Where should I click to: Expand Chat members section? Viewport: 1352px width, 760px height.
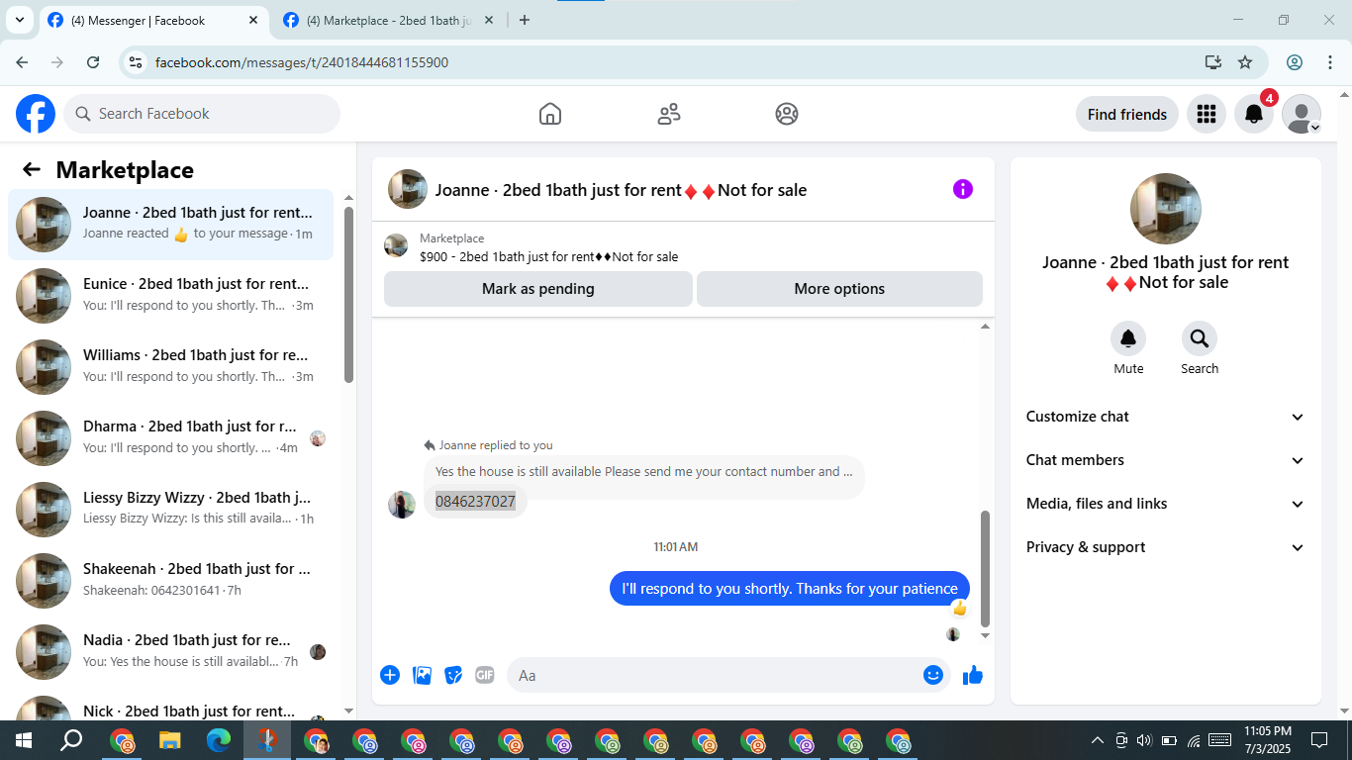pyautogui.click(x=1166, y=460)
